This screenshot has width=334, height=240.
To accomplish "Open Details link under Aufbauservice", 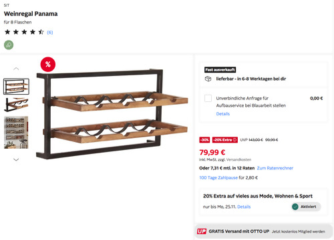I will (x=223, y=114).
